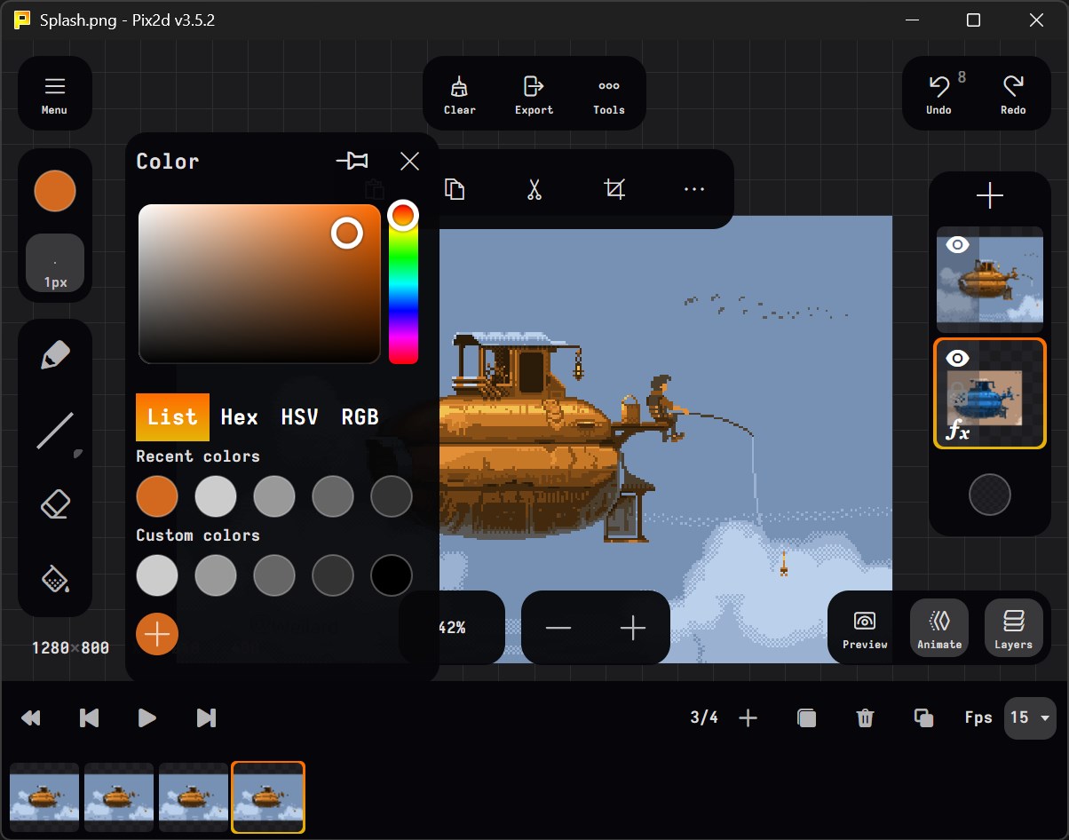Open the Tools menu
The height and width of the screenshot is (840, 1069).
click(x=609, y=94)
